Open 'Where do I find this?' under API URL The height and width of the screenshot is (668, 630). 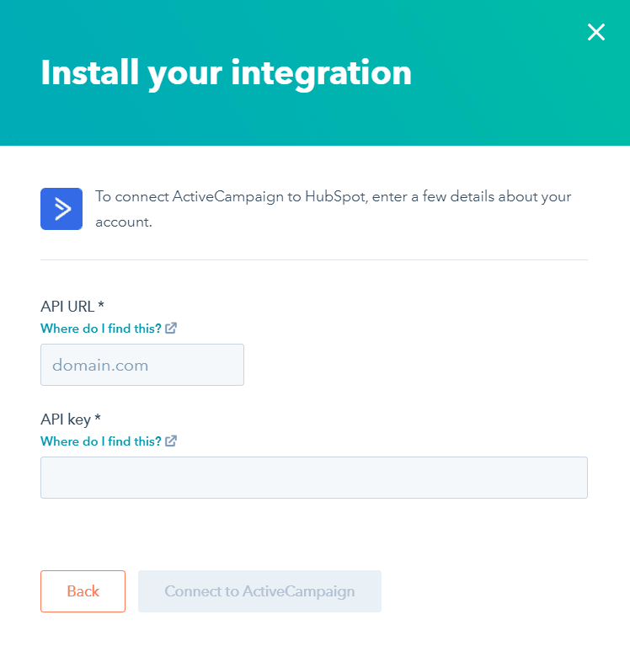click(x=101, y=329)
